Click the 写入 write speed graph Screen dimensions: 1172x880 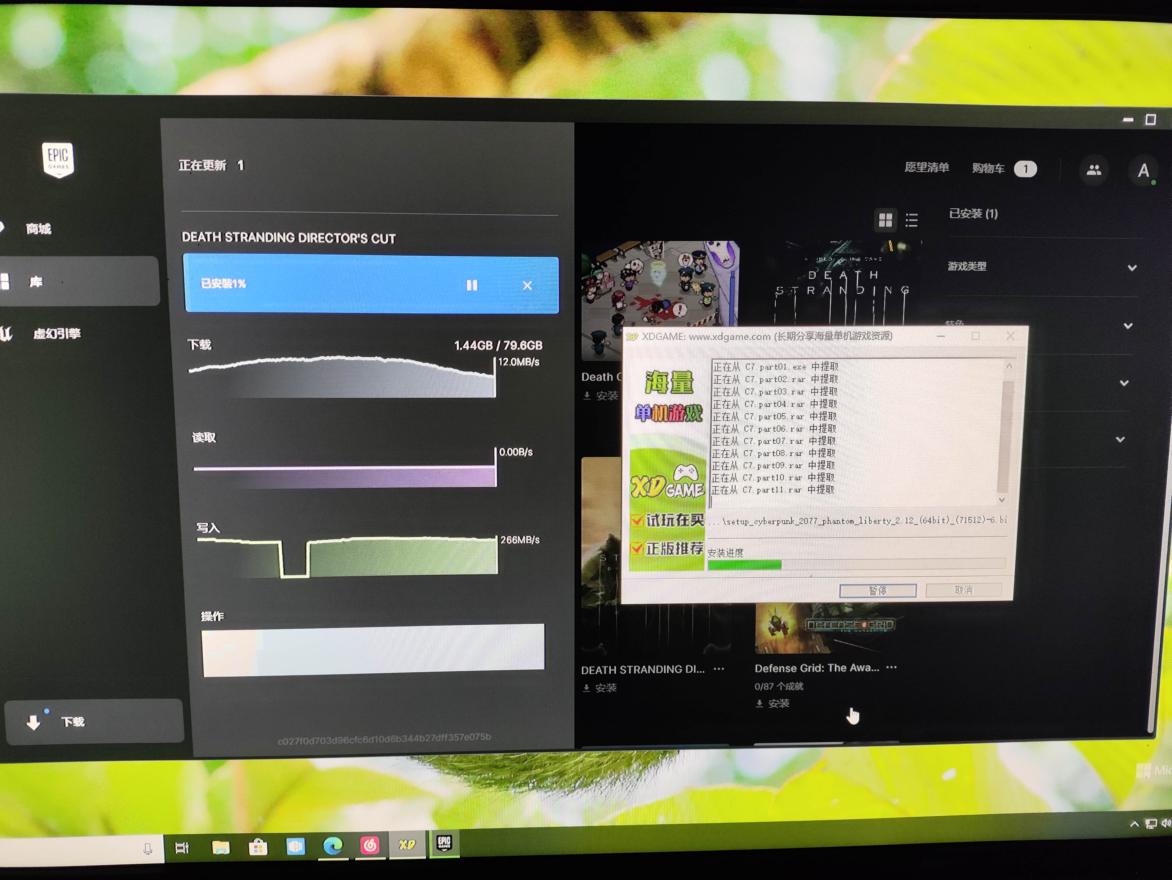[347, 557]
